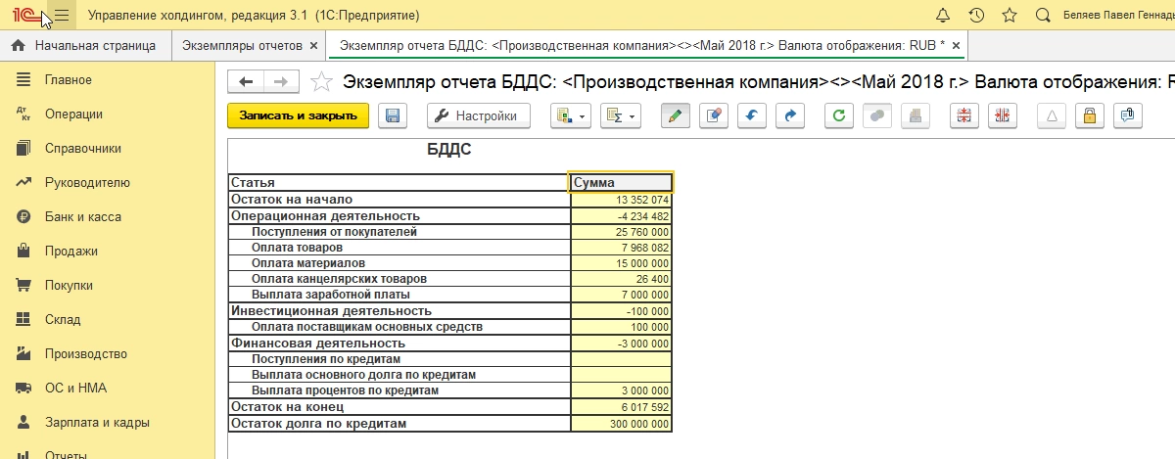Click the cell comment note icon
This screenshot has height=459, width=1175.
click(x=714, y=115)
